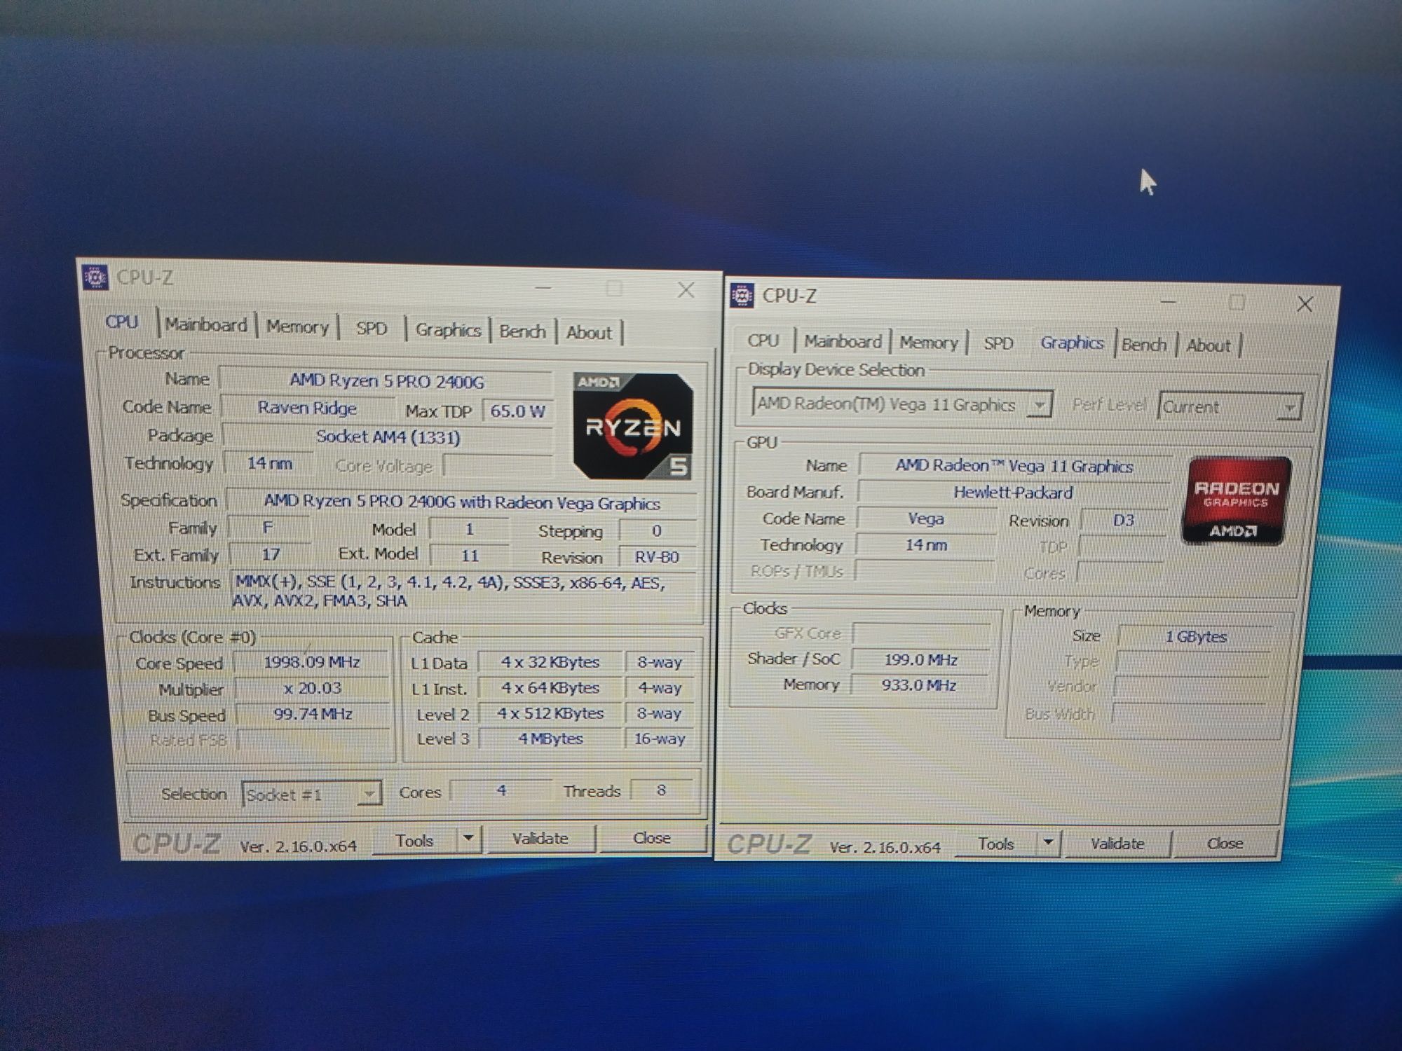The height and width of the screenshot is (1051, 1402).
Task: Click GPU Revision value D3
Action: (x=1123, y=520)
